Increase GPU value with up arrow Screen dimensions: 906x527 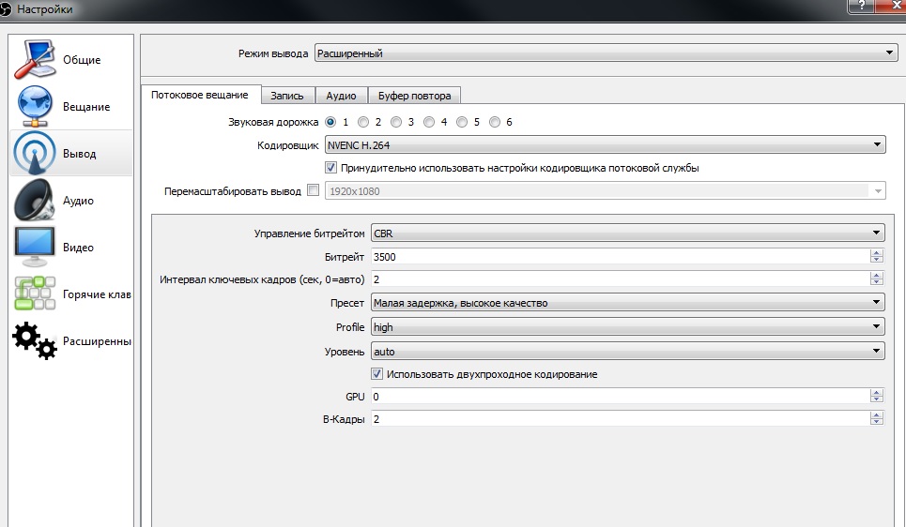point(877,393)
